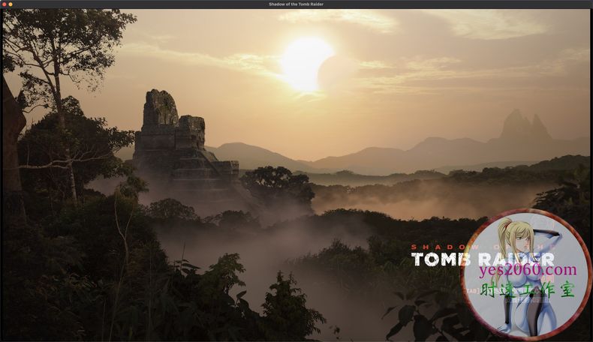Click the stone Mayan temple ruin
The width and height of the screenshot is (593, 342).
point(173,139)
